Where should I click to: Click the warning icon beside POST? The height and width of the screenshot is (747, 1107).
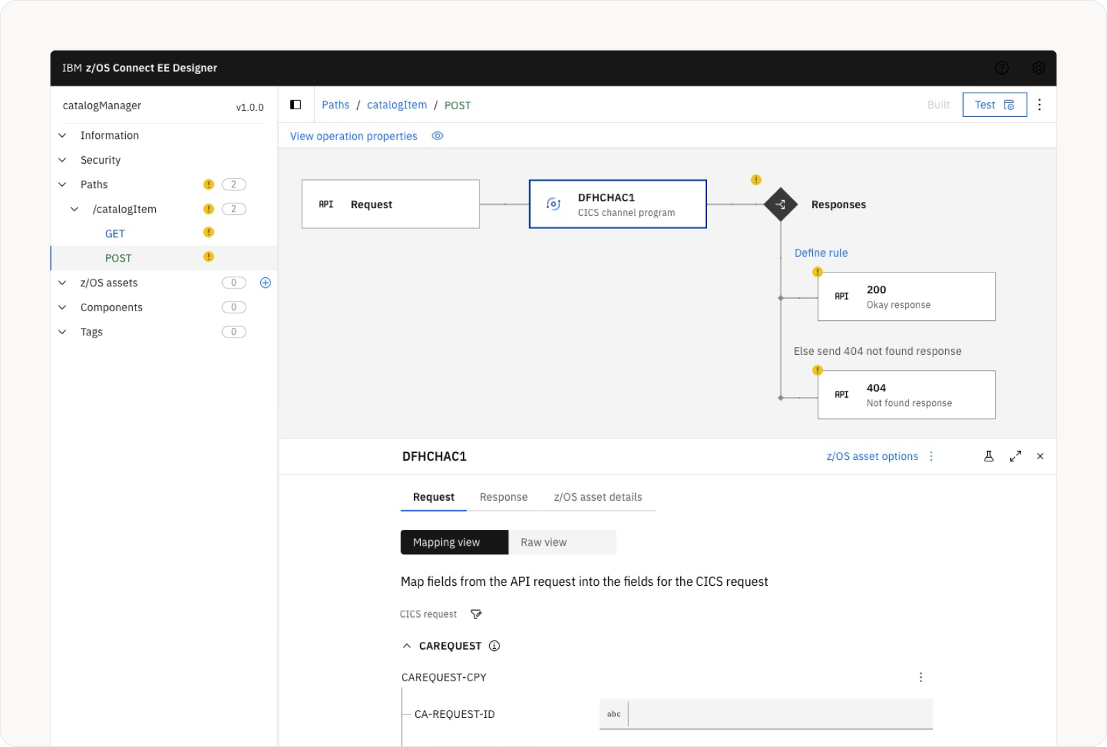(208, 257)
